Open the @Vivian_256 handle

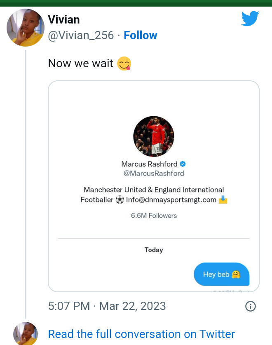pos(81,35)
